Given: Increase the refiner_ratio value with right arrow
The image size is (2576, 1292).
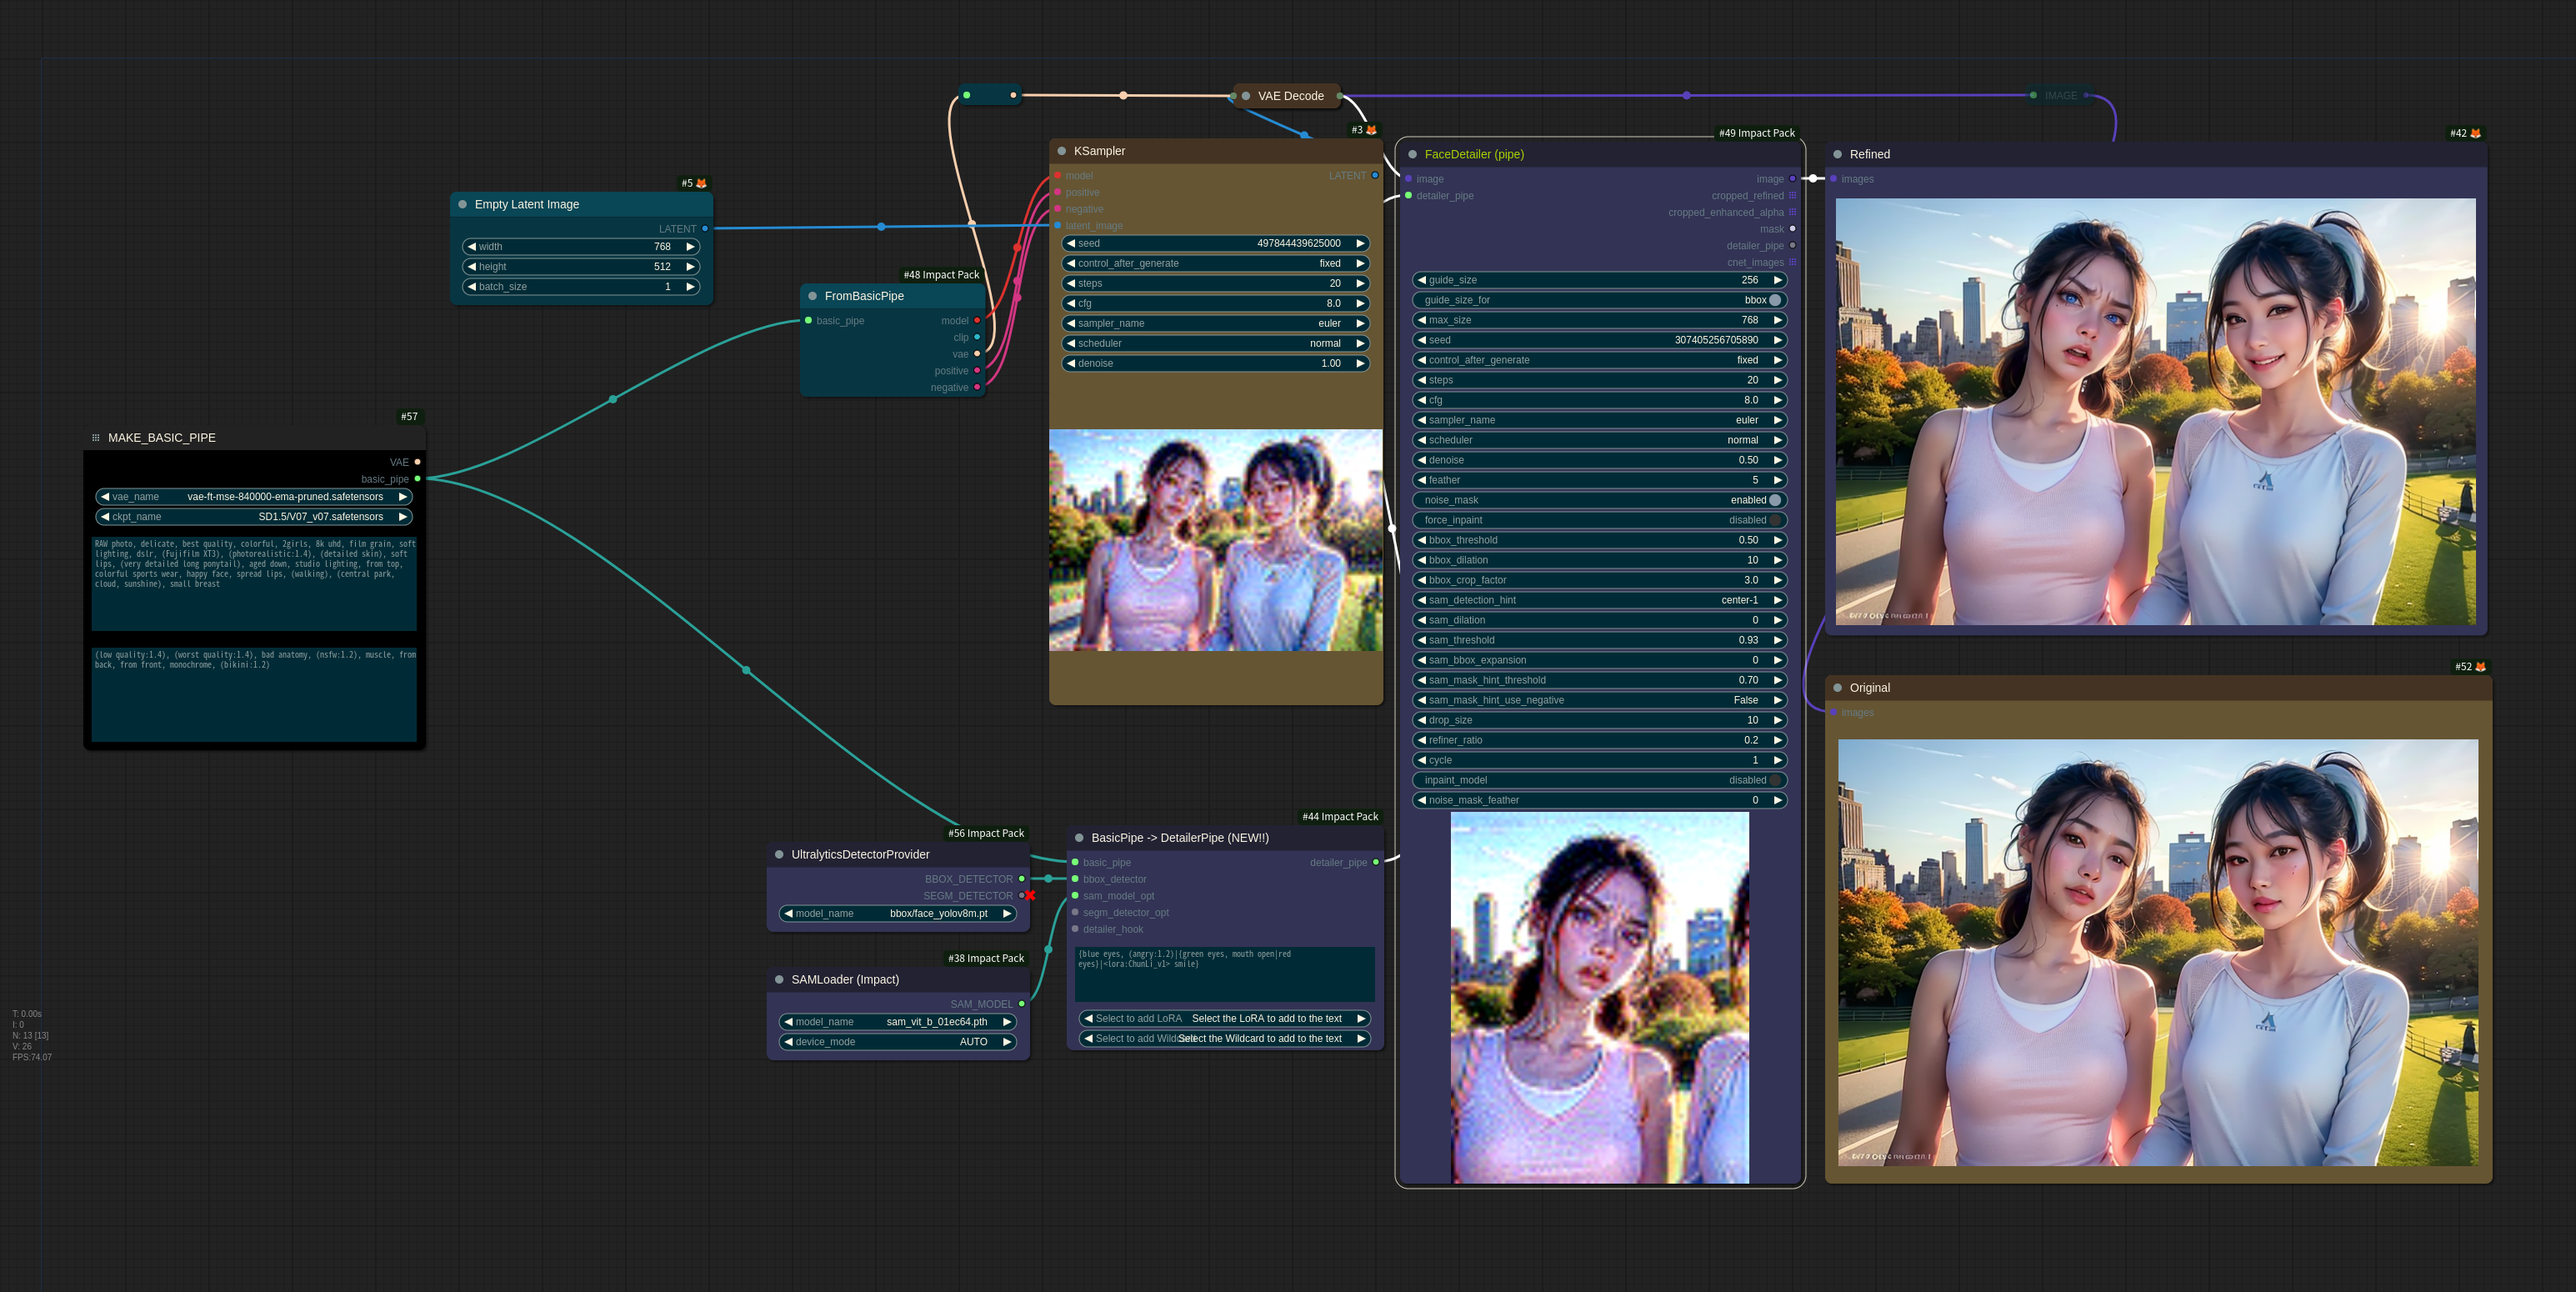Looking at the screenshot, I should (x=1777, y=740).
